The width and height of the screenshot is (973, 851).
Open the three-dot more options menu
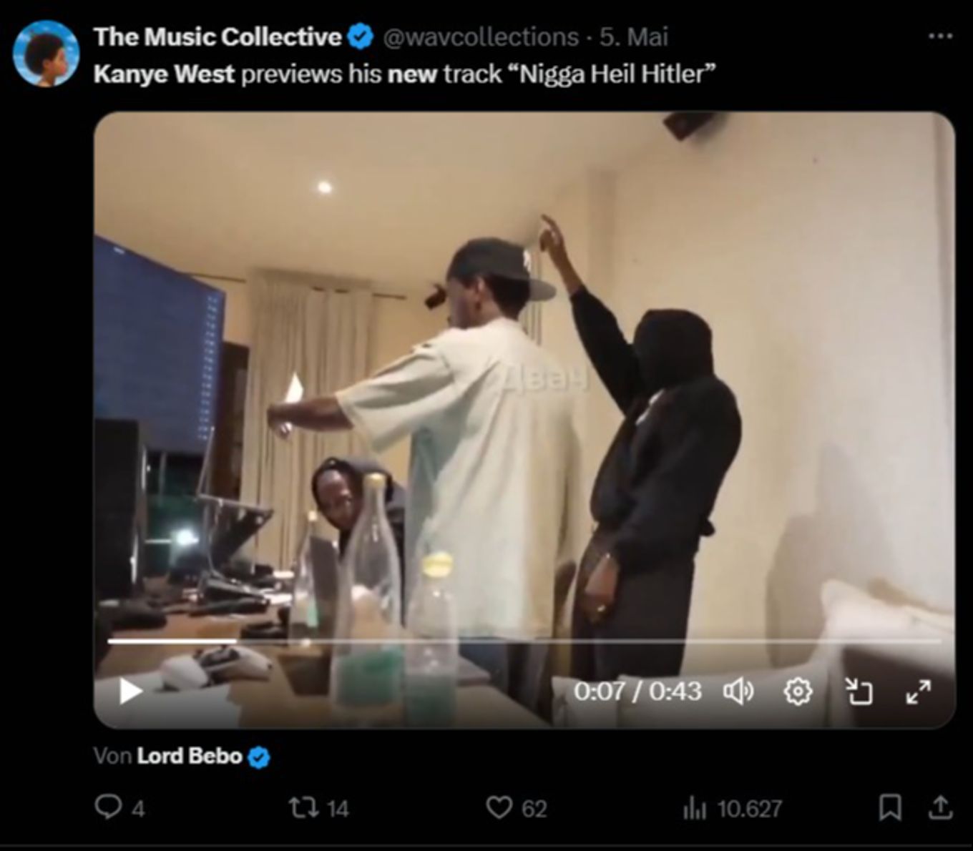941,35
